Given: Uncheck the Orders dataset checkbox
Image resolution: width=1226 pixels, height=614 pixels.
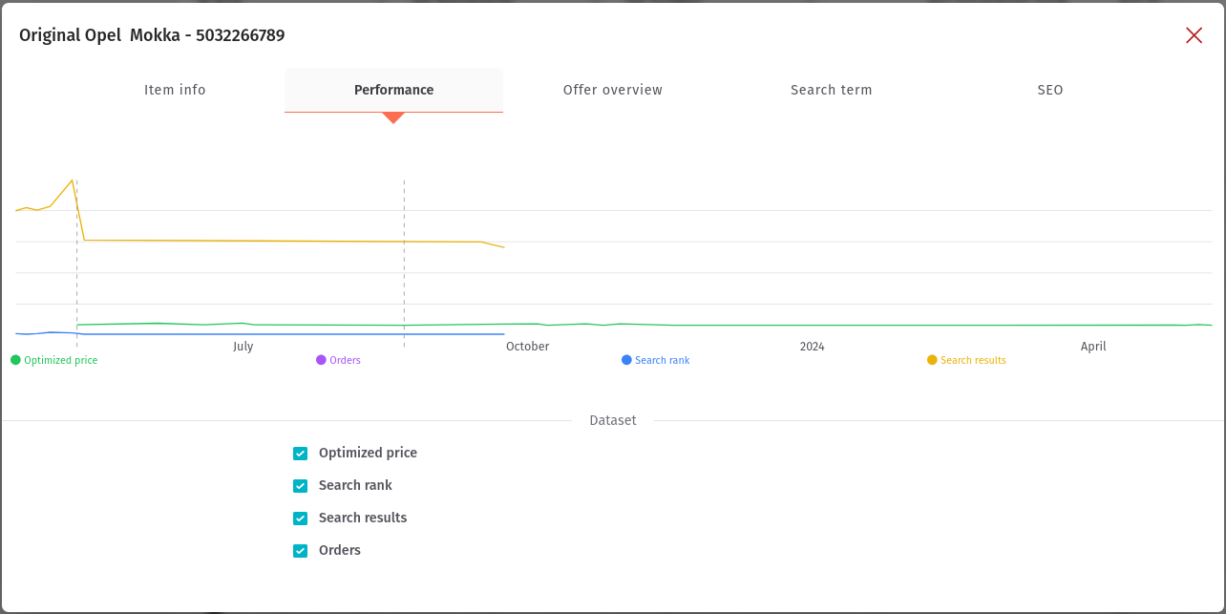Looking at the screenshot, I should [300, 551].
